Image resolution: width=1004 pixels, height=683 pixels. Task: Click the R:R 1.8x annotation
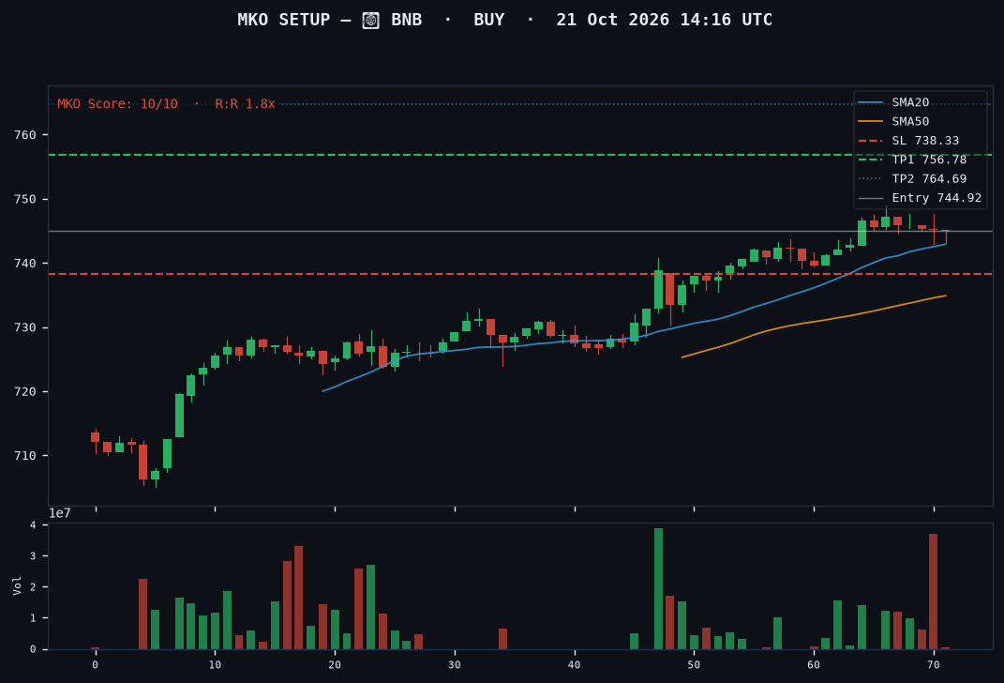[246, 104]
